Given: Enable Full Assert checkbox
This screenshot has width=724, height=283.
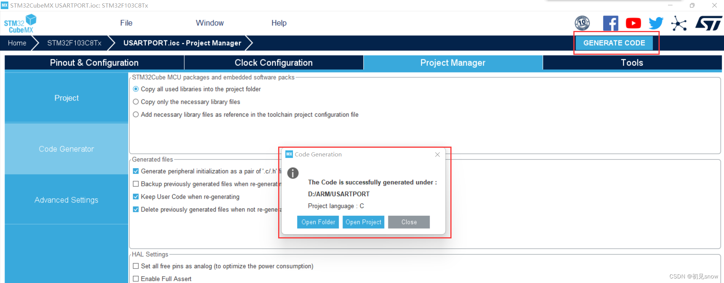Looking at the screenshot, I should [136, 279].
